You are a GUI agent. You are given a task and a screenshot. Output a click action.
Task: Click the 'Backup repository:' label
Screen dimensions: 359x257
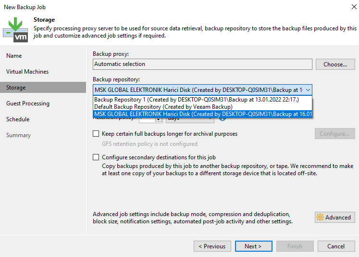pos(116,79)
